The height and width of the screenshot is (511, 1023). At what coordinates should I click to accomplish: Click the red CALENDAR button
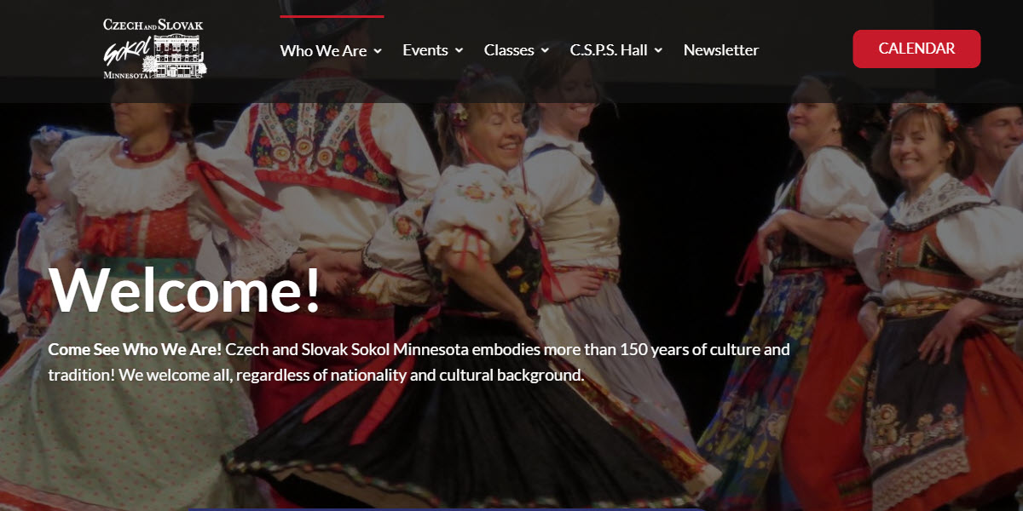916,49
